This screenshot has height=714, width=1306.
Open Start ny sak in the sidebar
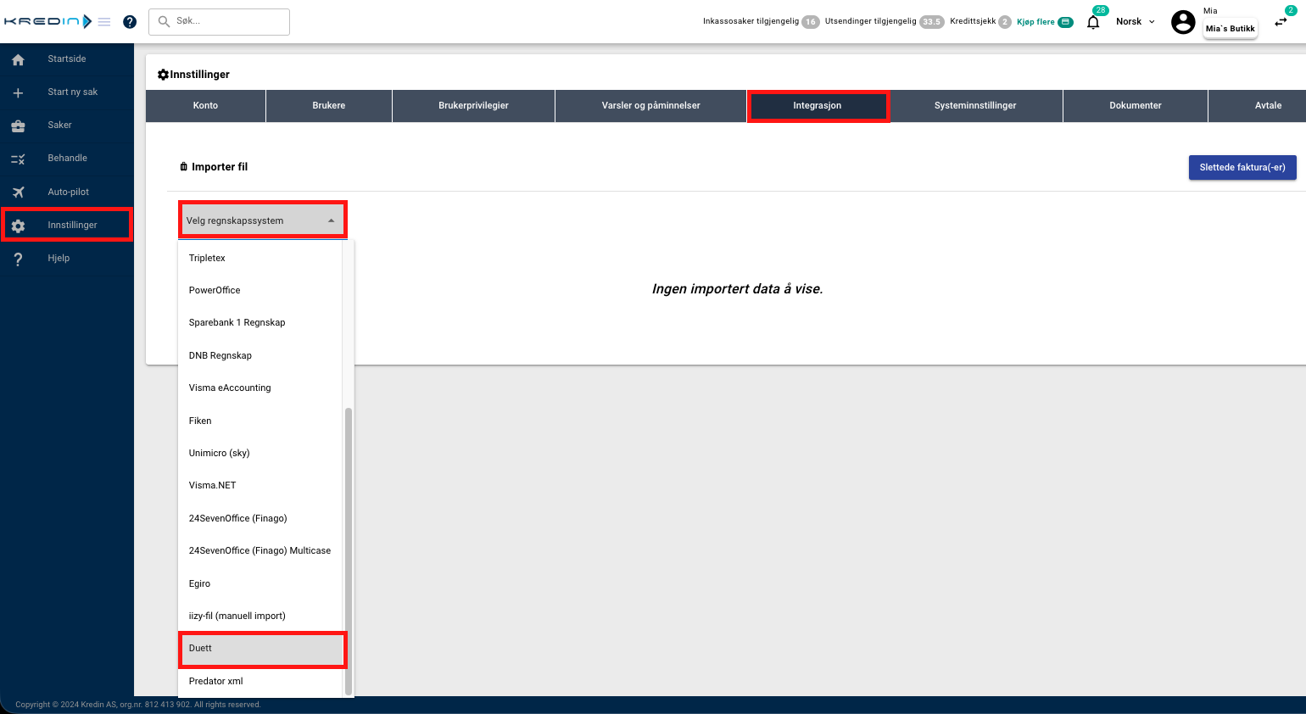(67, 92)
